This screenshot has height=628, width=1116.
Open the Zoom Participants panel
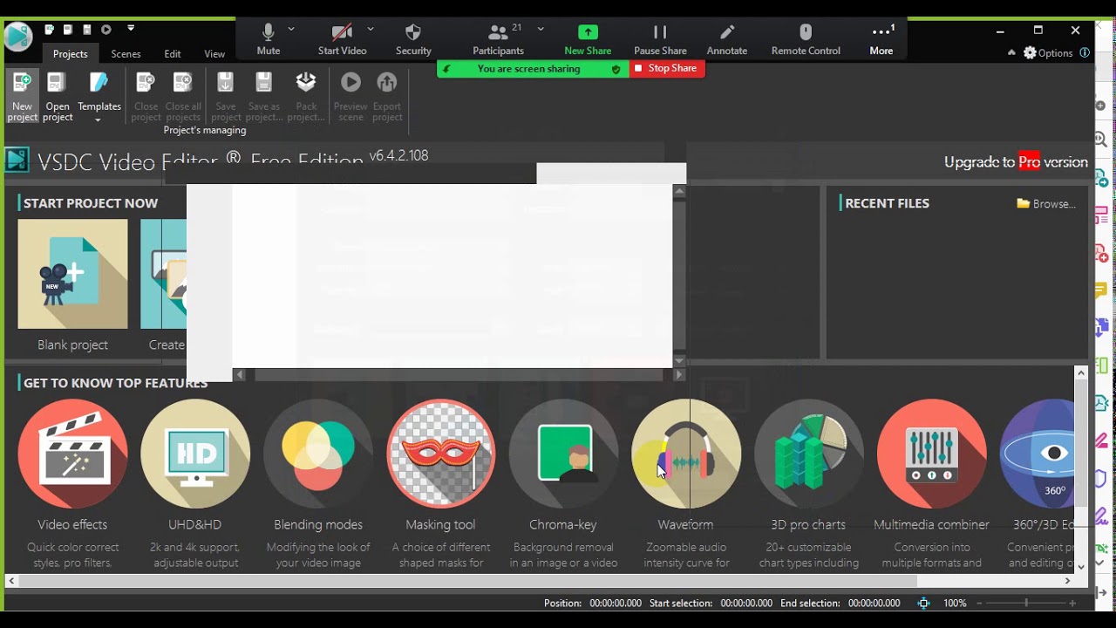[498, 39]
